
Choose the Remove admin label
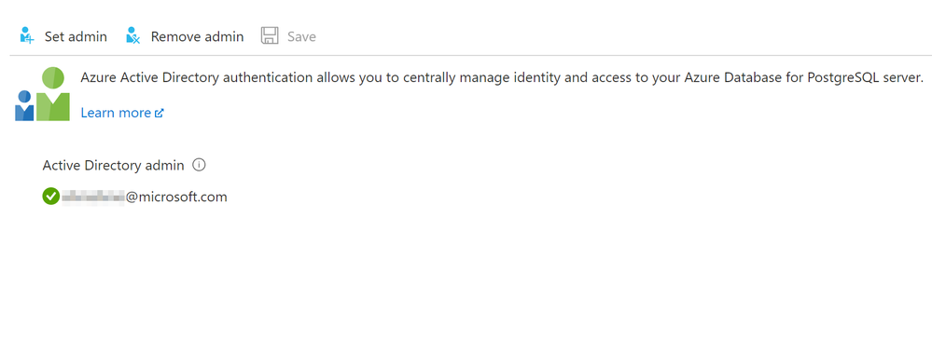coord(198,36)
